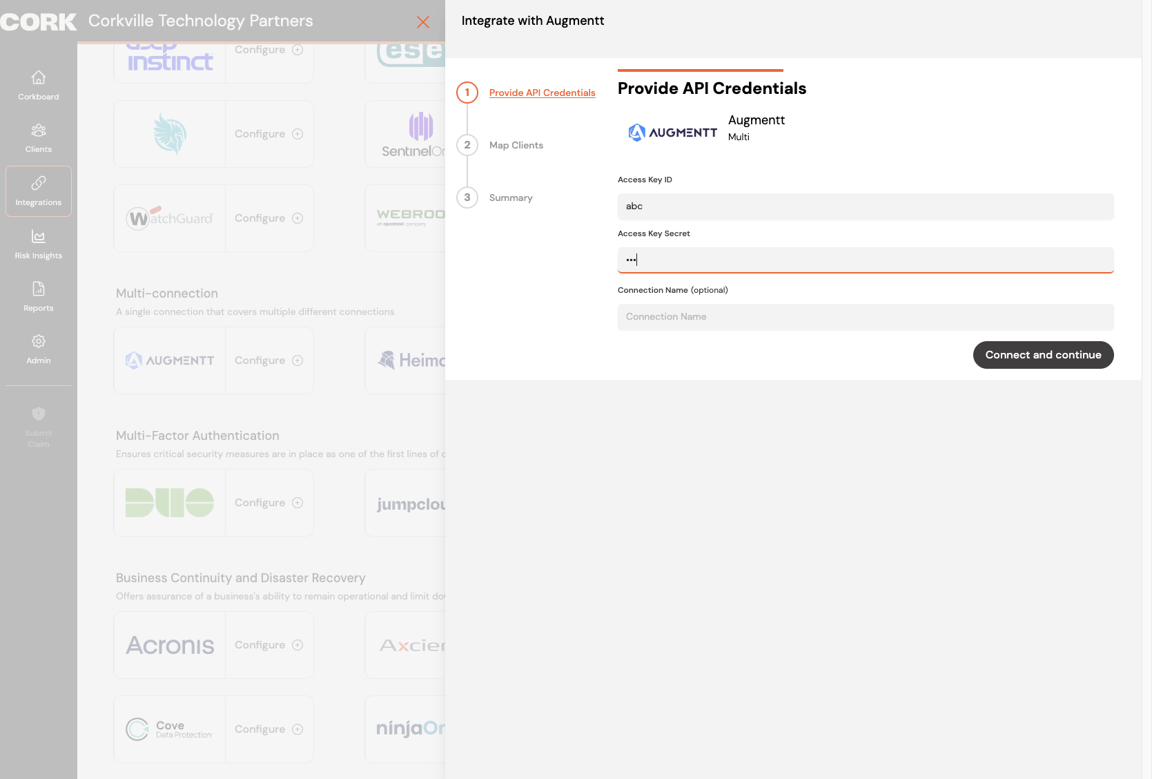Click the Acronis integration logo
The height and width of the screenshot is (779, 1152).
point(170,645)
